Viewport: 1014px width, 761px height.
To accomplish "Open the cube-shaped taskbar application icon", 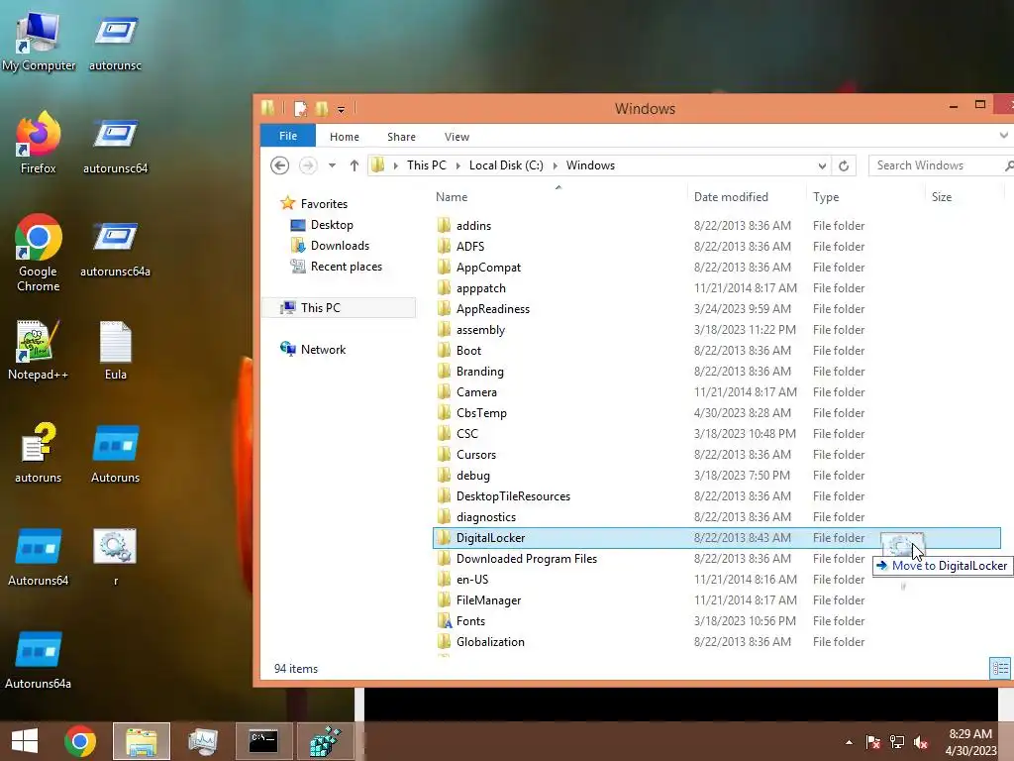I will (x=325, y=741).
